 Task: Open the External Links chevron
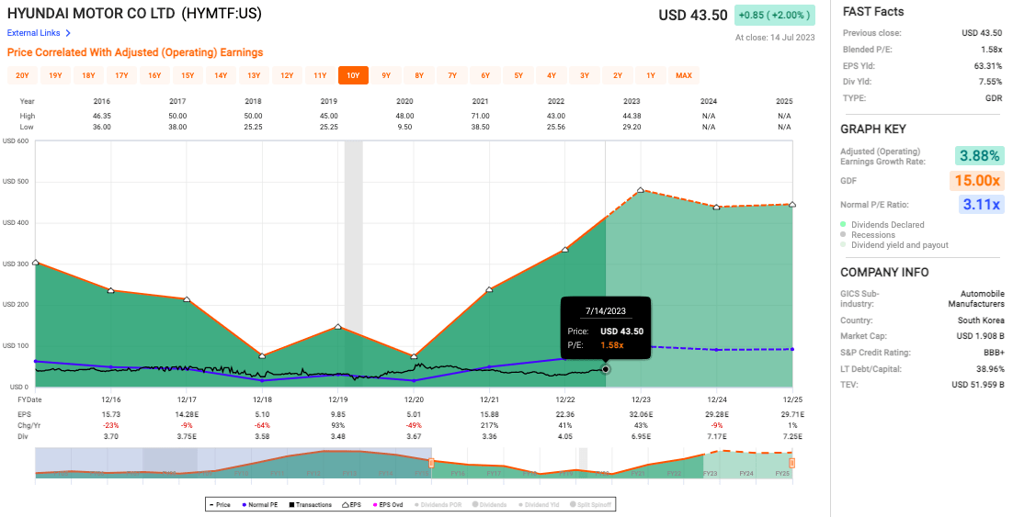click(68, 33)
